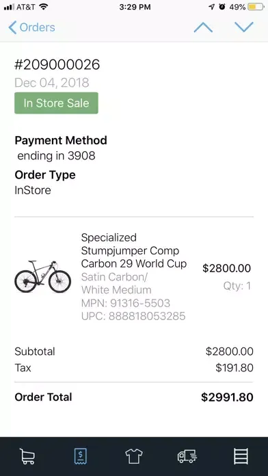Open the shelf inventory tab icon
Screen dimensions: 268x476
pyautogui.click(x=241, y=456)
